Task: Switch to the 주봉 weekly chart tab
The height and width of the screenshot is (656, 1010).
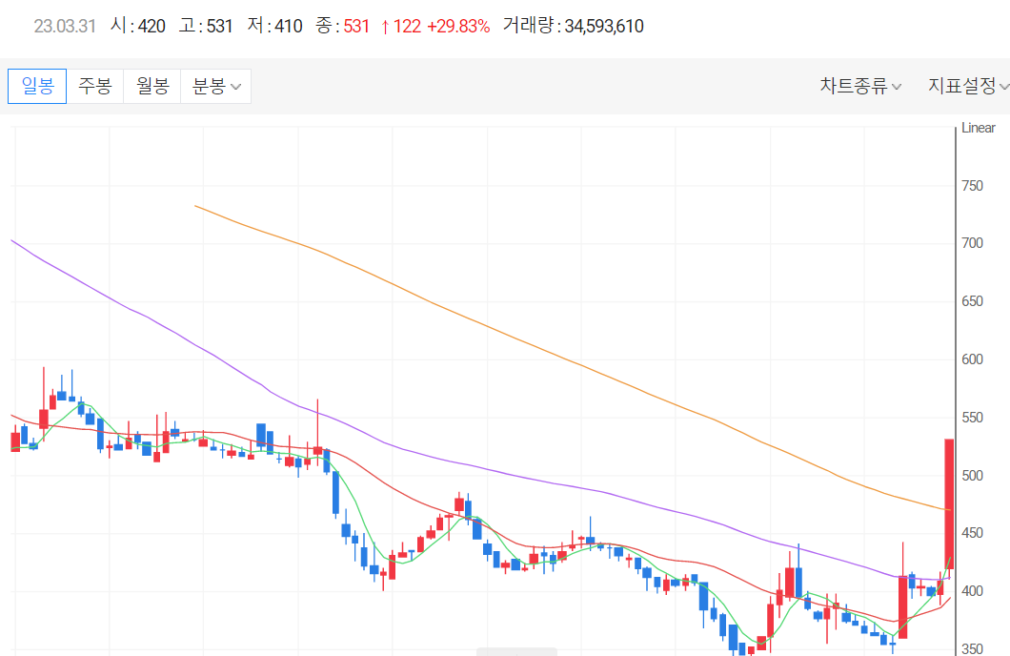Action: coord(94,86)
